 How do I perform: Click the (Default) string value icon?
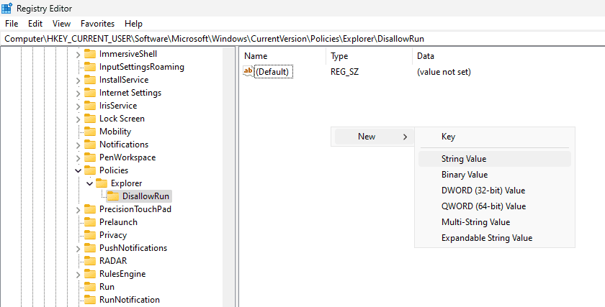(x=248, y=72)
